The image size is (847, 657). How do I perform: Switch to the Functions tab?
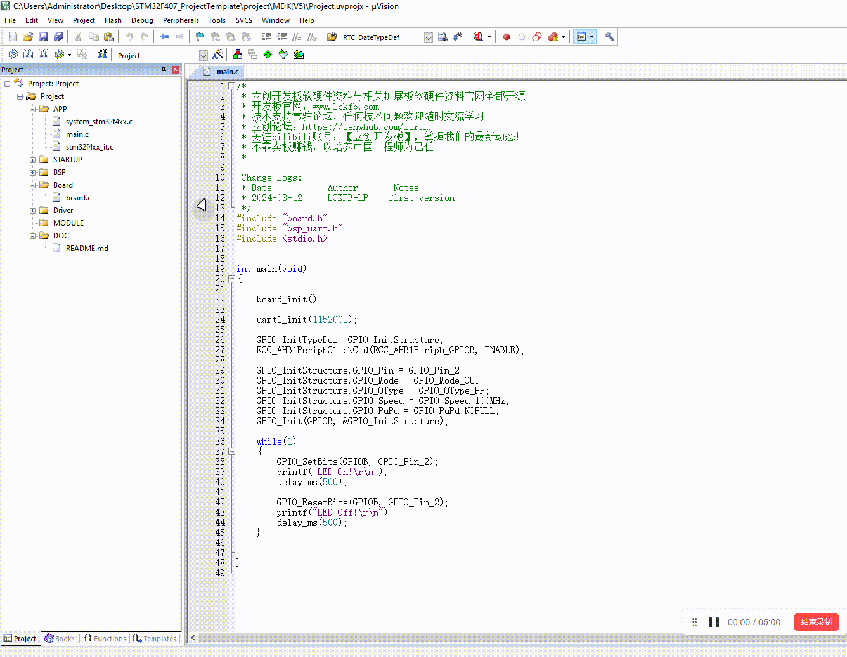click(x=105, y=639)
